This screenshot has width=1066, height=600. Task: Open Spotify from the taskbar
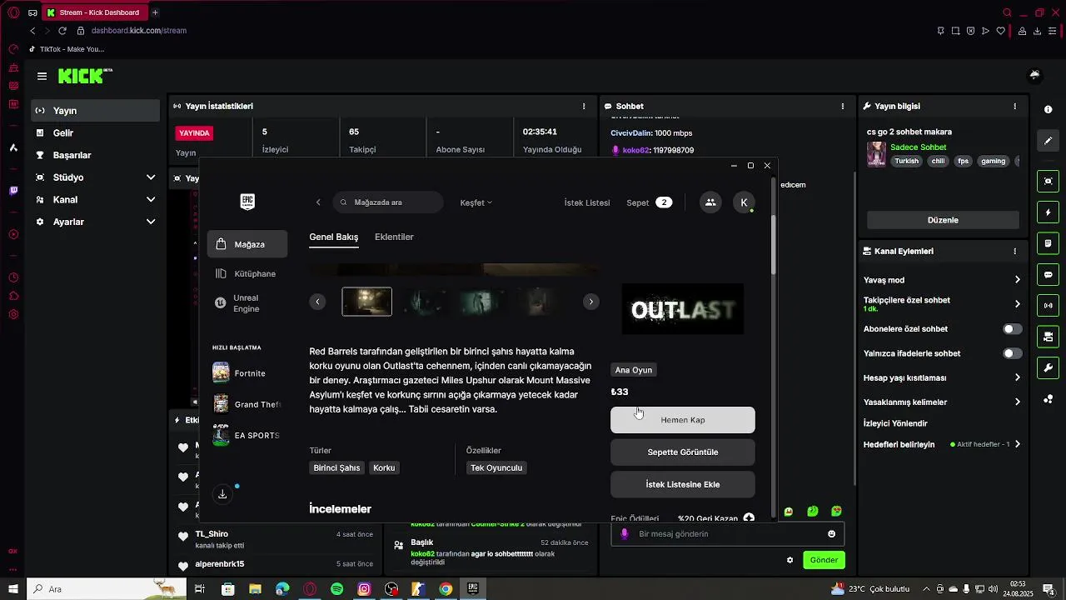(x=336, y=589)
